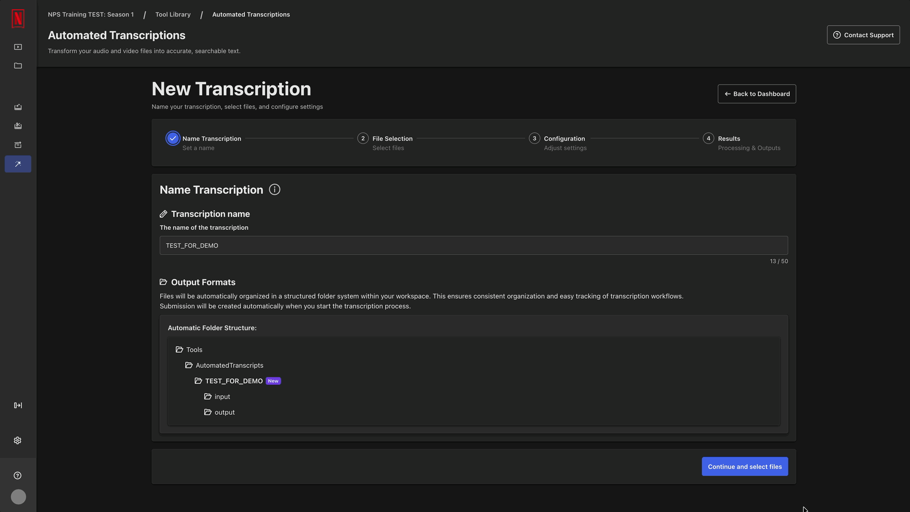Open the video player sidebar icon
The image size is (910, 512).
[18, 47]
